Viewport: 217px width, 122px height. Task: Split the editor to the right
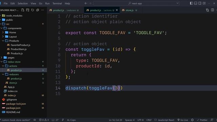(213, 10)
